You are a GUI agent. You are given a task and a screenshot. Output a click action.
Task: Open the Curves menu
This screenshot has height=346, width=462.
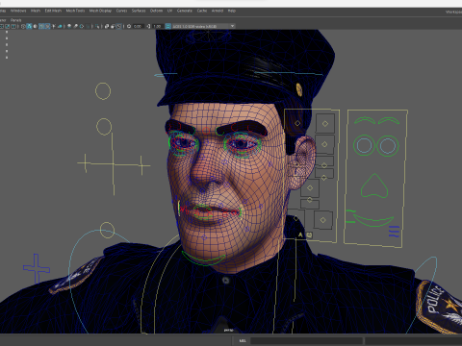tap(121, 11)
